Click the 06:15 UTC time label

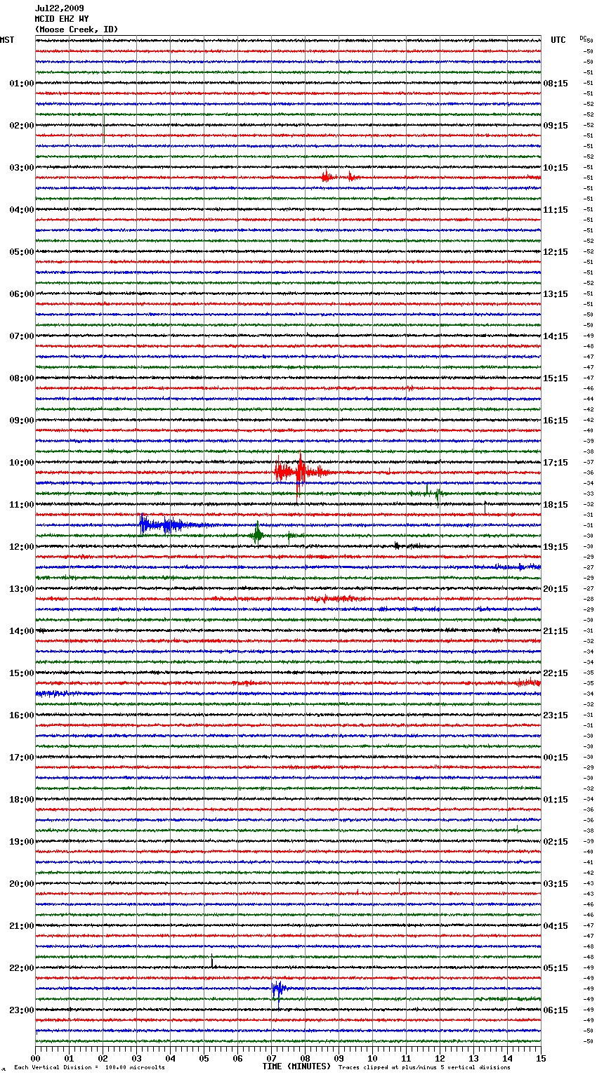click(x=556, y=1010)
